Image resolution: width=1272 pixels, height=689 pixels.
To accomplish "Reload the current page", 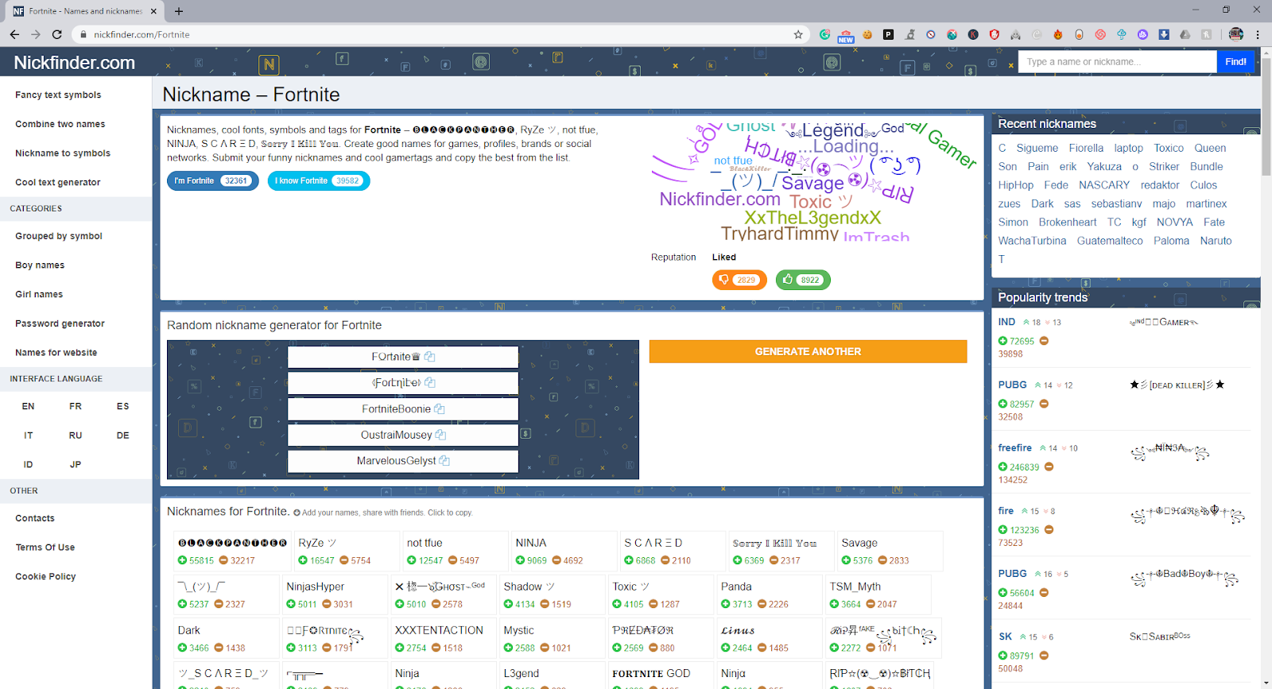I will tap(56, 34).
